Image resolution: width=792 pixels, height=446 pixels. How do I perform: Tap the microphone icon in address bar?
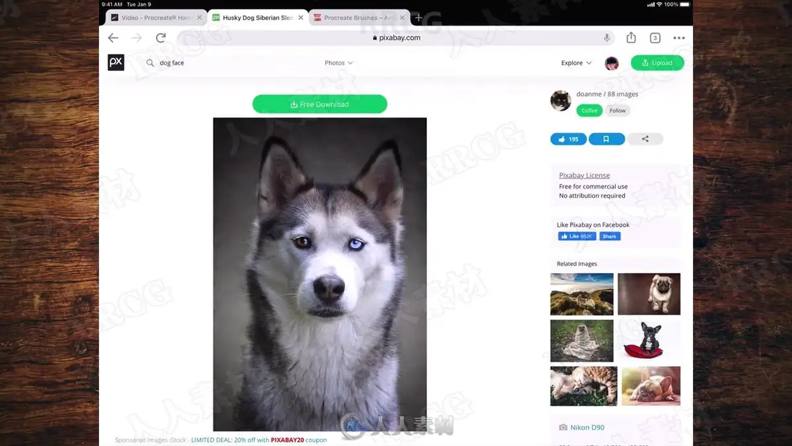tap(607, 38)
